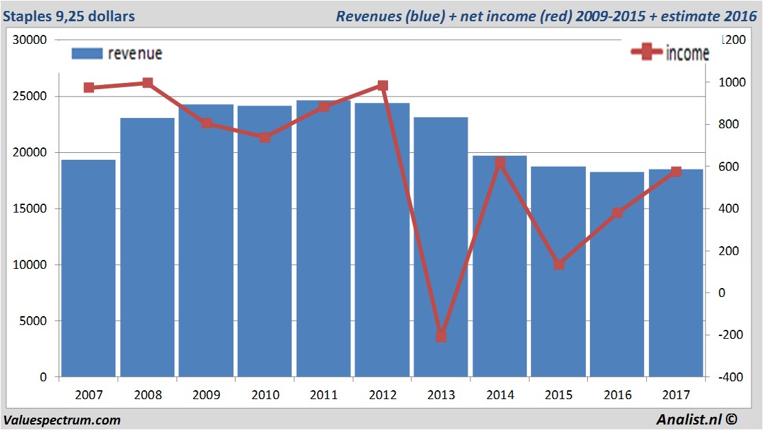Click the revenue axis label 20000

point(30,152)
